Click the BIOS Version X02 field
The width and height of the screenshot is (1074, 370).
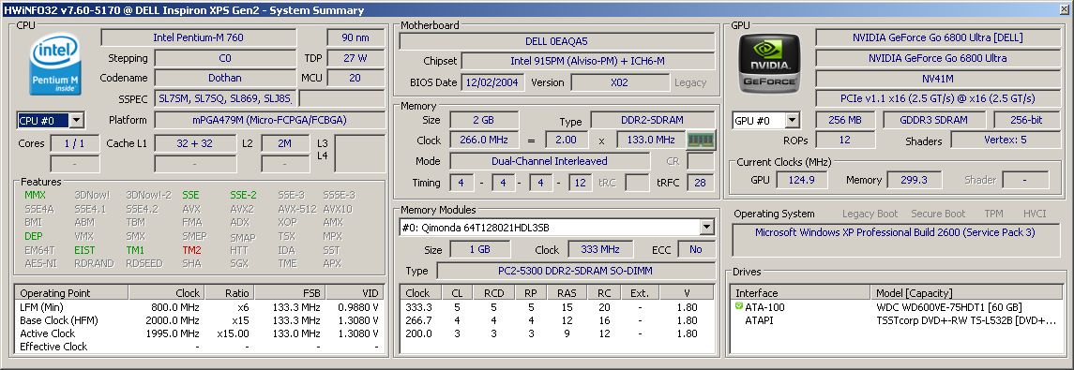point(620,82)
